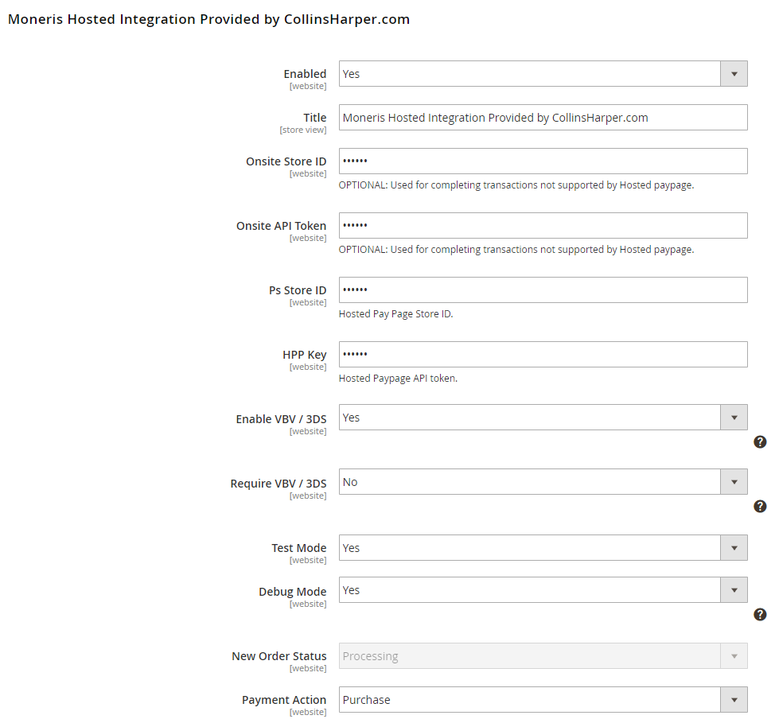This screenshot has height=723, width=775.
Task: Click into the Title text field
Action: coord(543,117)
